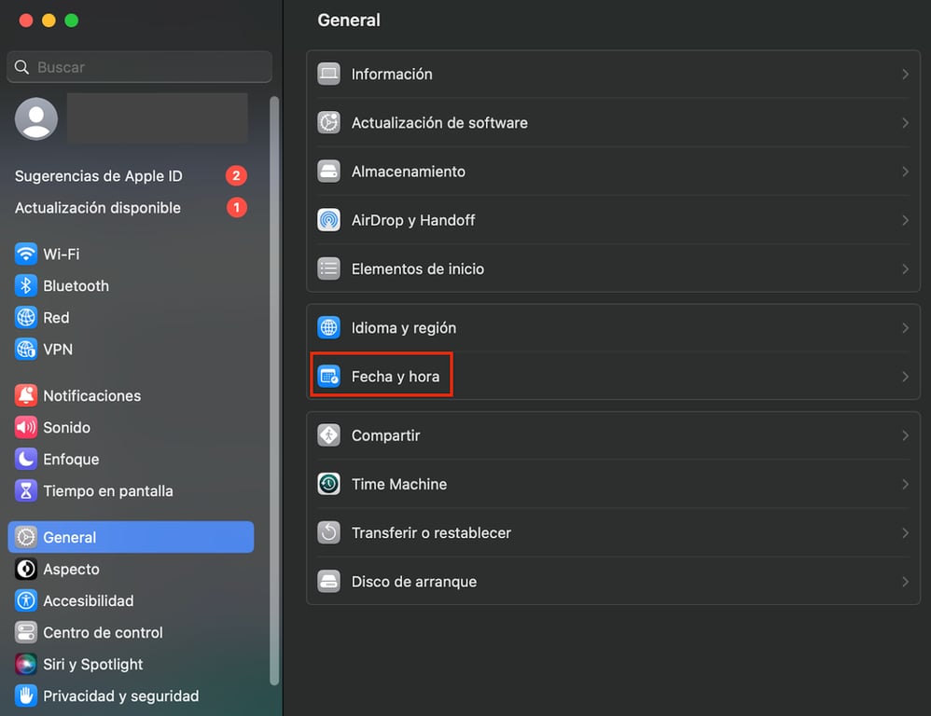Click the Privacidad y seguridad hand icon

[24, 695]
